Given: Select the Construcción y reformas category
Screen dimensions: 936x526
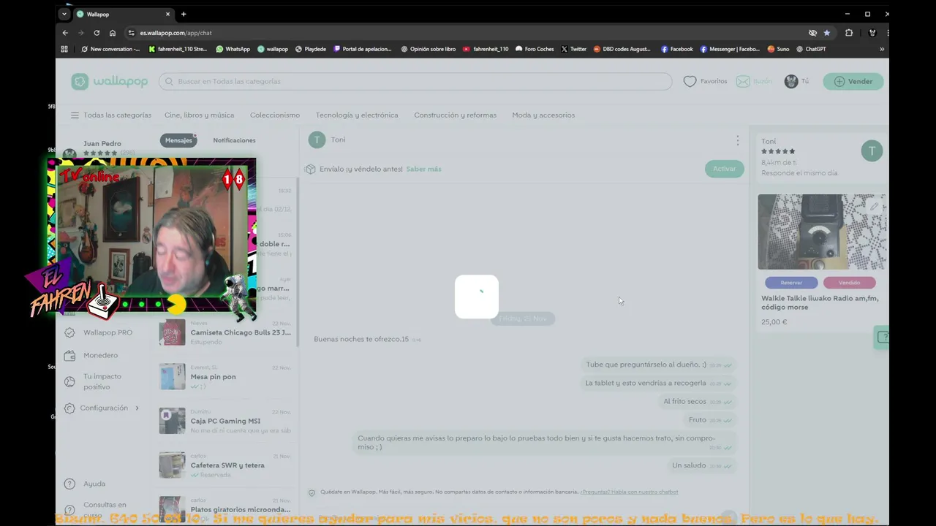Looking at the screenshot, I should coord(455,115).
